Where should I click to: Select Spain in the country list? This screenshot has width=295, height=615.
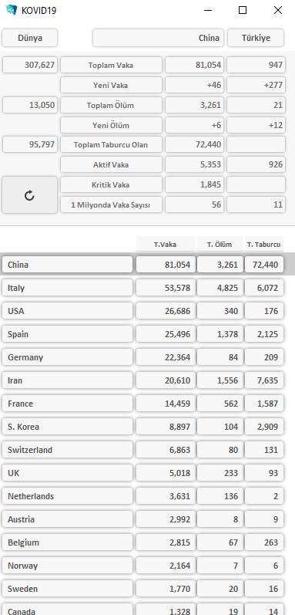[x=67, y=334]
